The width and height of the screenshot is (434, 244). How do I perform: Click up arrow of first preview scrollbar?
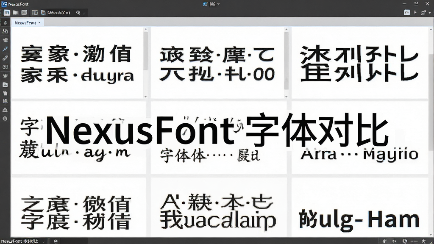146,29
